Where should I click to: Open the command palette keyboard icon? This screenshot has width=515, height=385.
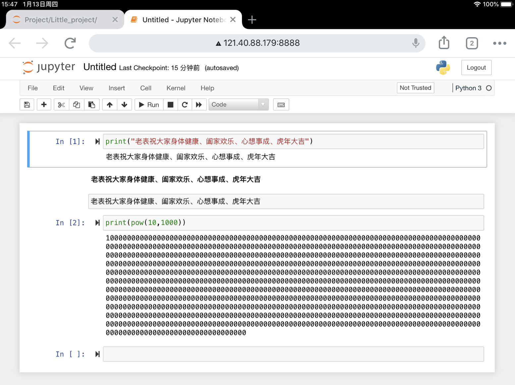(281, 105)
